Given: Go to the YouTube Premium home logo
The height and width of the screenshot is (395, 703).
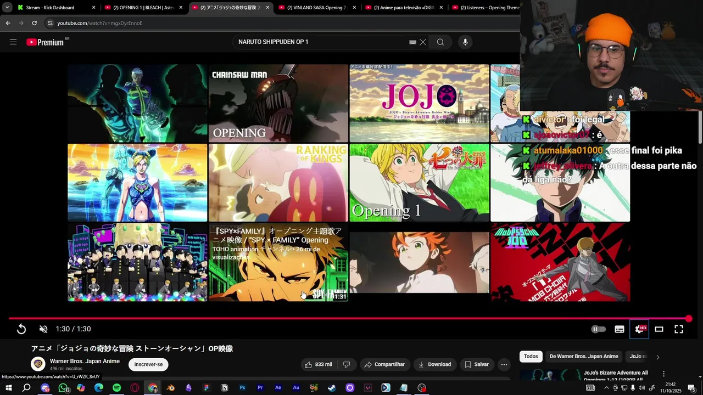Looking at the screenshot, I should 45,42.
